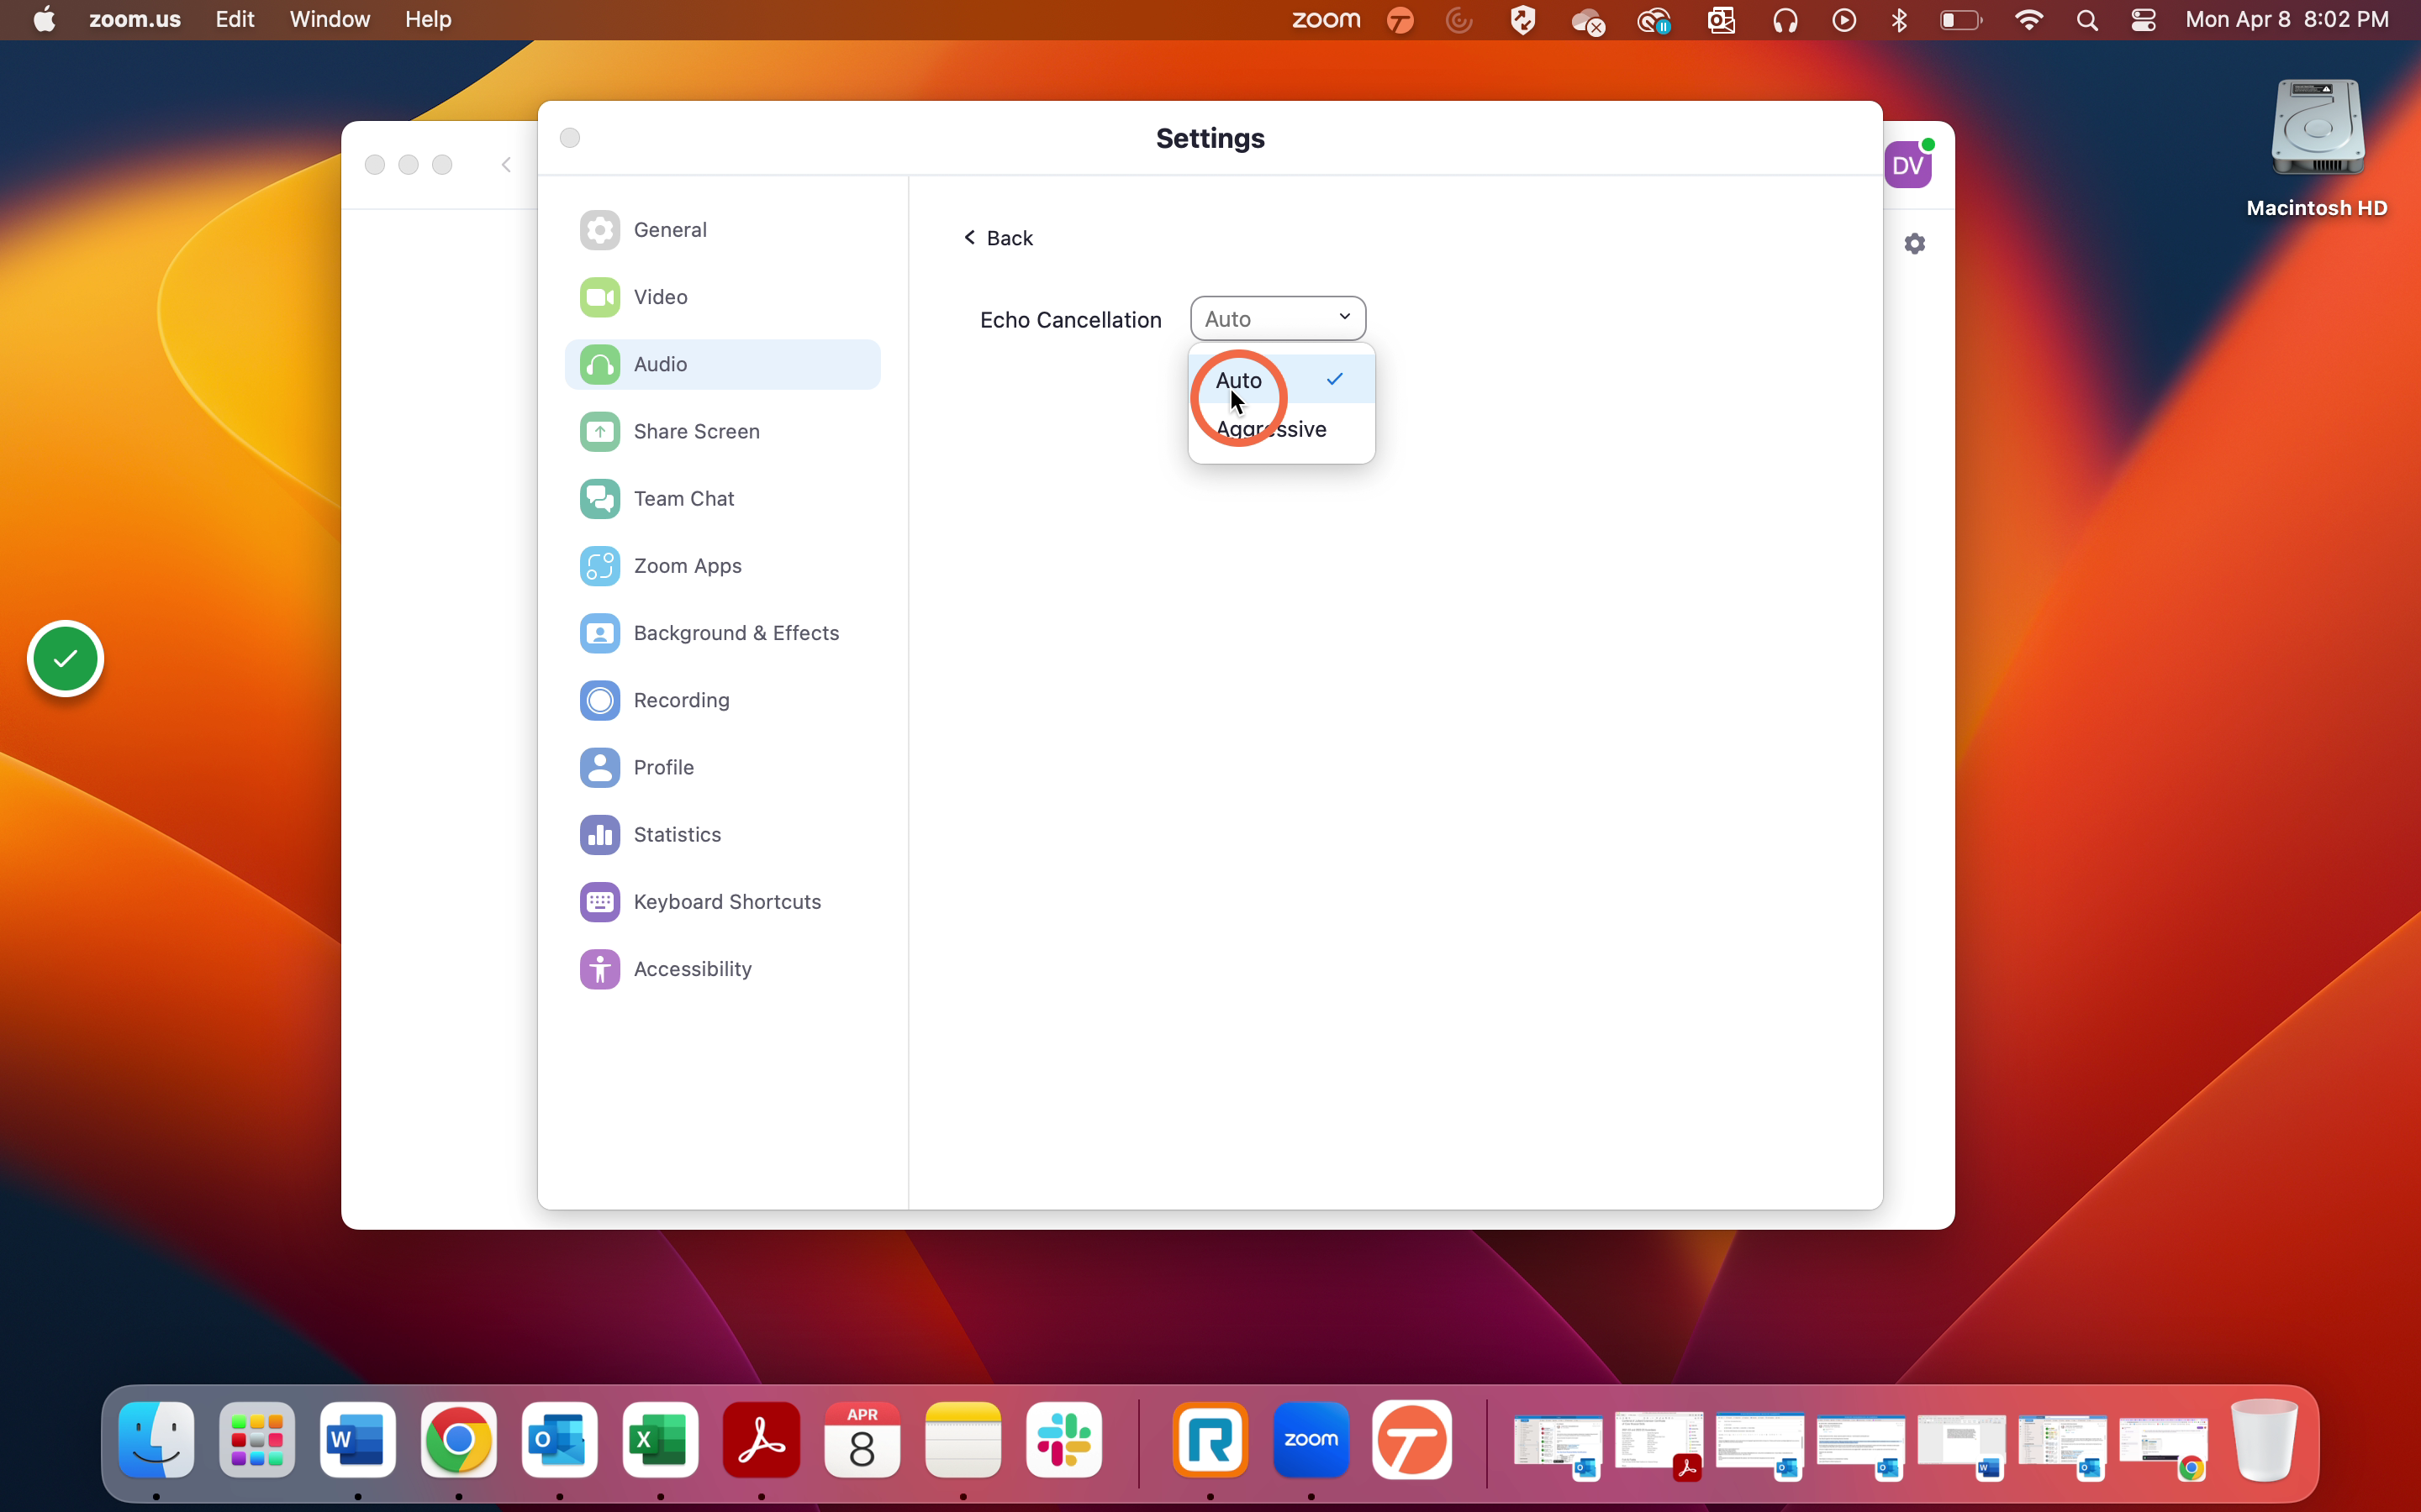
Task: Click the green checkmark badge on desktop
Action: (x=66, y=659)
